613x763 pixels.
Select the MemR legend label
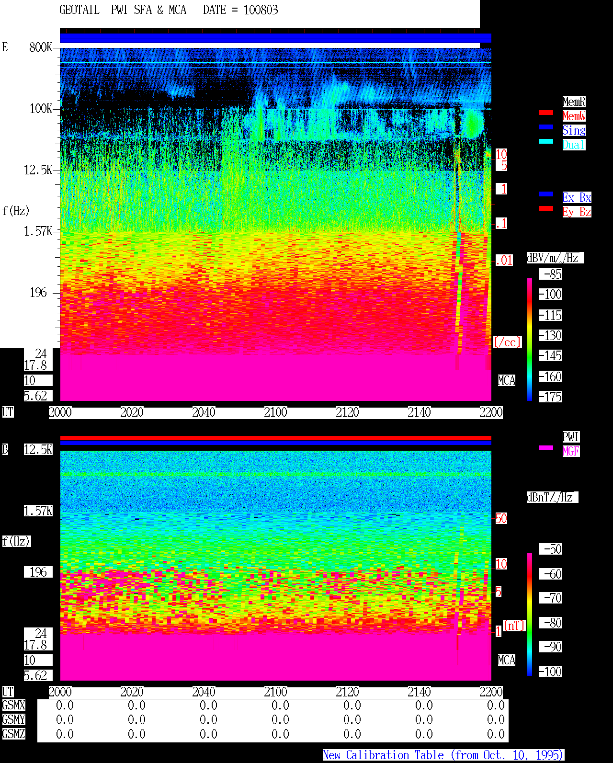[x=574, y=102]
